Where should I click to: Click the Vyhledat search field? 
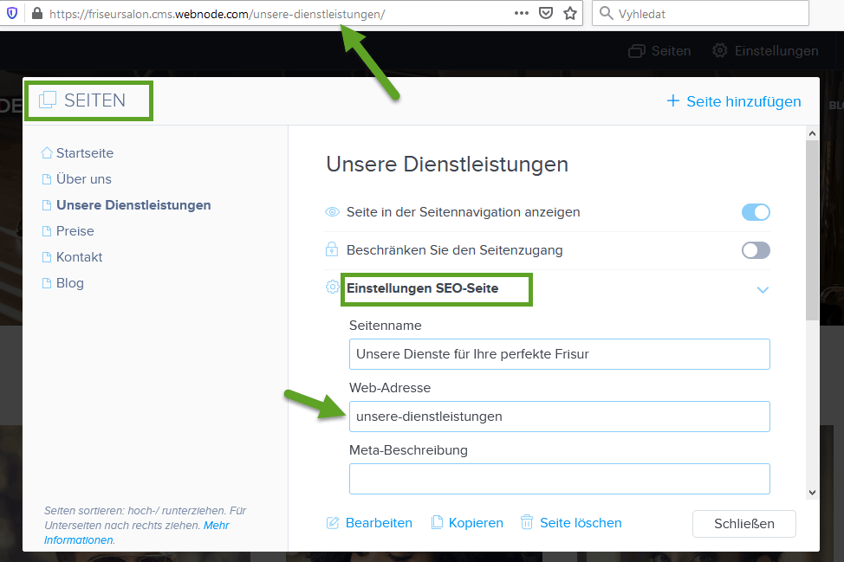click(x=700, y=13)
